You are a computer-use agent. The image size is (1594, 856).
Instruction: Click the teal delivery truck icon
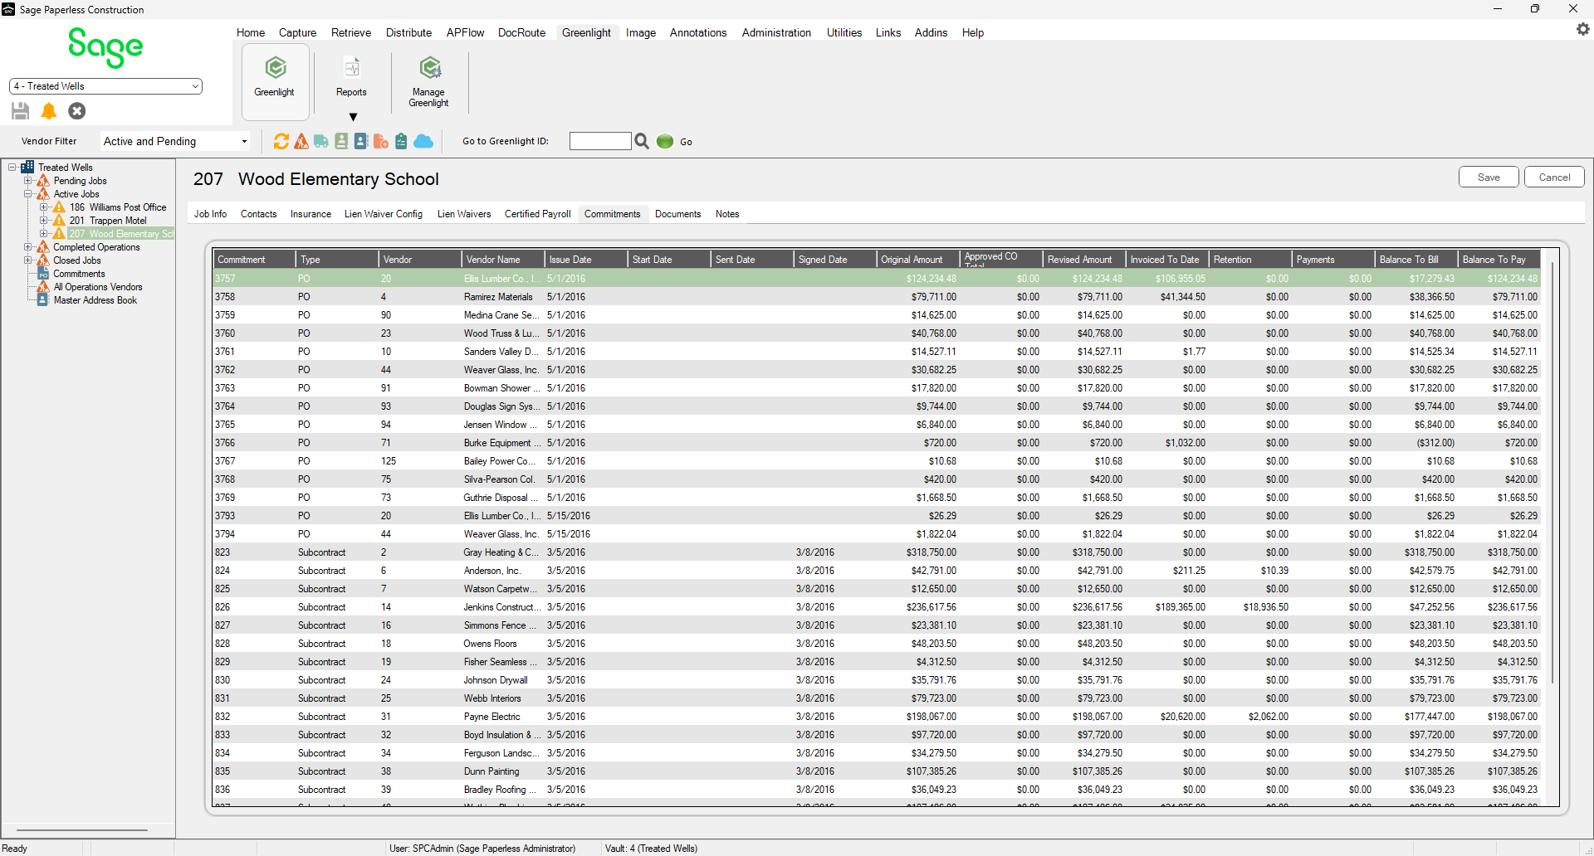321,141
